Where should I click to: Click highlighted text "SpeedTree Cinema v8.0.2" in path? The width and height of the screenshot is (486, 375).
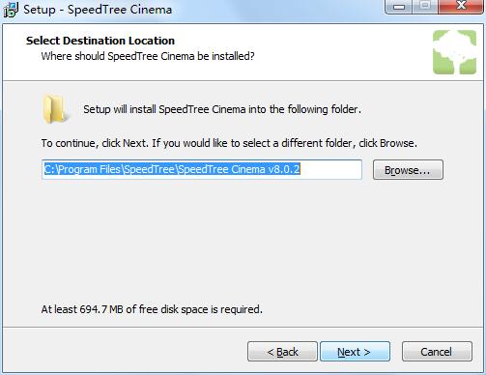(x=239, y=169)
